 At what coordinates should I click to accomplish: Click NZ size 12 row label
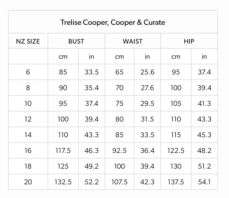click(28, 119)
